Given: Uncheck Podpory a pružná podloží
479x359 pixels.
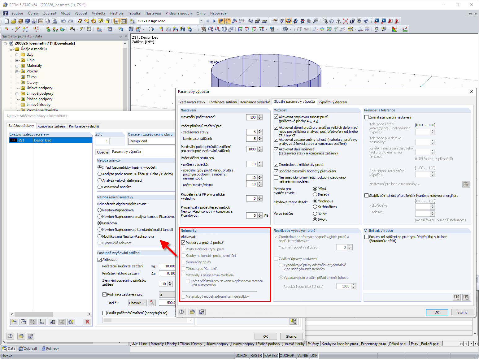Looking at the screenshot, I should click(183, 243).
